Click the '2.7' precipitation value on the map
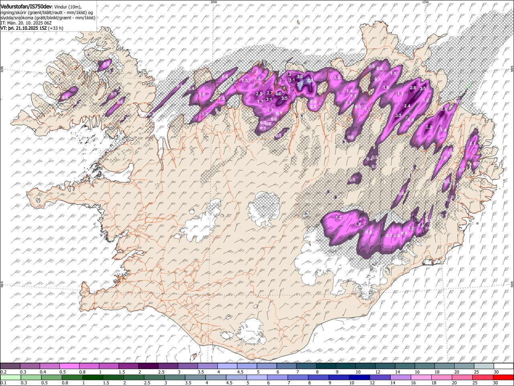 click(269, 93)
